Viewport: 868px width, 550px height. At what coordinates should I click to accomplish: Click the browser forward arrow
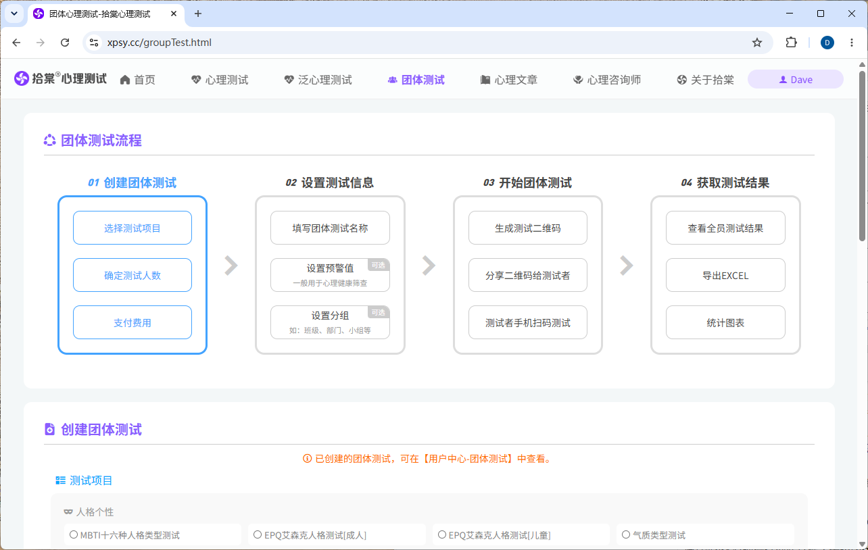[x=41, y=43]
